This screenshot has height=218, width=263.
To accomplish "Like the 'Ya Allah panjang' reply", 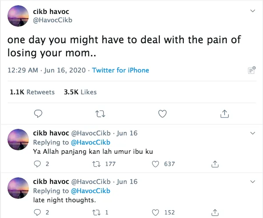I will (x=155, y=164).
